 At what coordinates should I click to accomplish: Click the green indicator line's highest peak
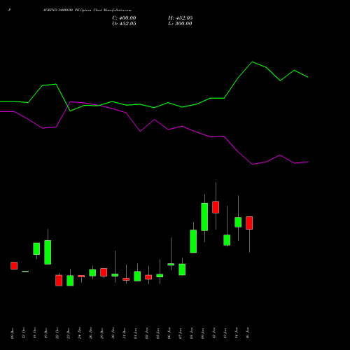pos(252,62)
